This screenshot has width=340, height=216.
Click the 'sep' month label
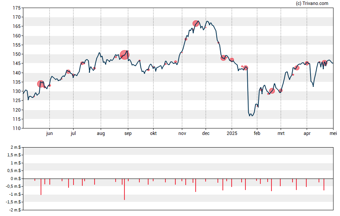point(128,133)
